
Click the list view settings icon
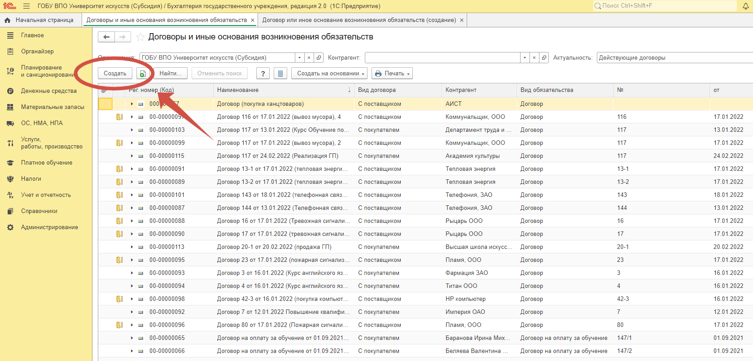280,74
